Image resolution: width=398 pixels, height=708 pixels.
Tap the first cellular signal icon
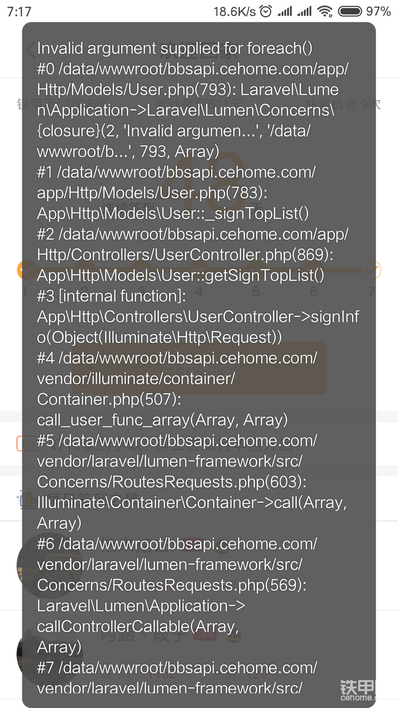tap(285, 11)
